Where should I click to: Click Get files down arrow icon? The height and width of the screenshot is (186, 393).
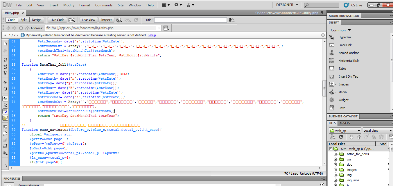click(351, 137)
